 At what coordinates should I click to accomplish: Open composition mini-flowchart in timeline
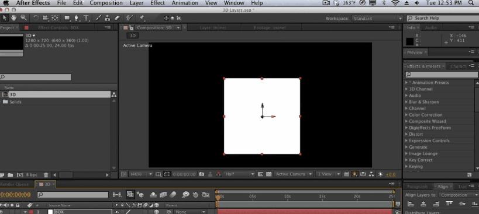[117, 195]
